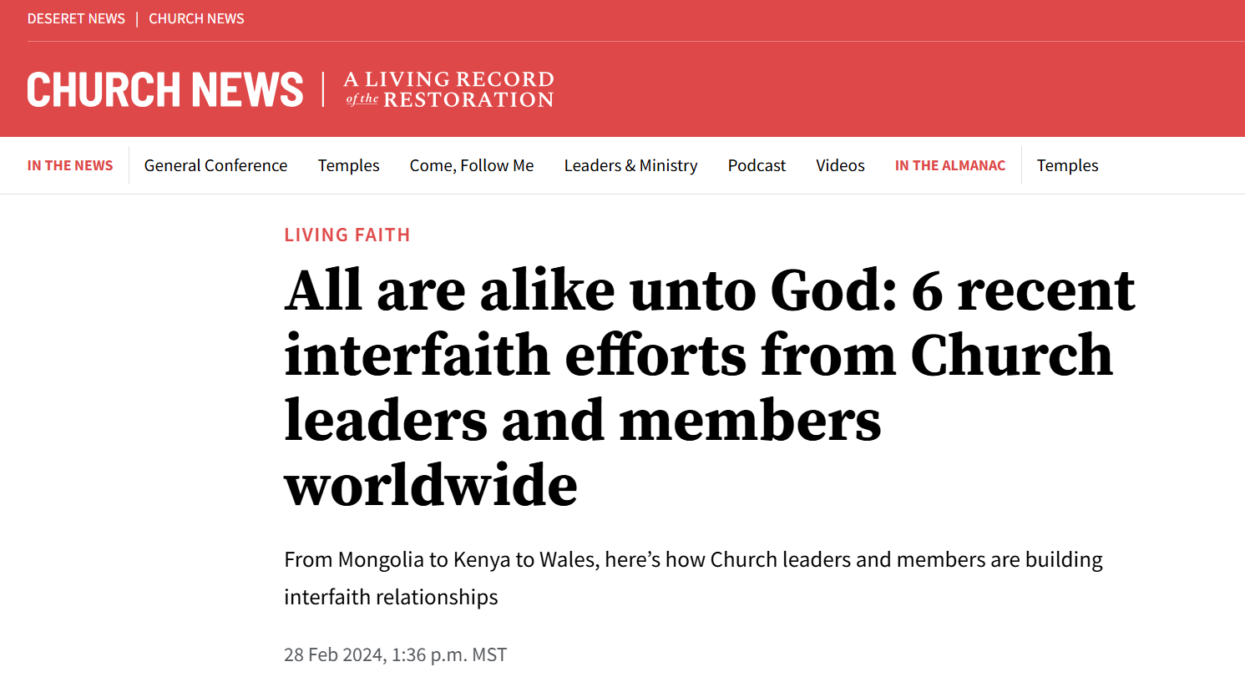The width and height of the screenshot is (1245, 692).
Task: Open Leaders & Ministry section
Action: coord(630,165)
